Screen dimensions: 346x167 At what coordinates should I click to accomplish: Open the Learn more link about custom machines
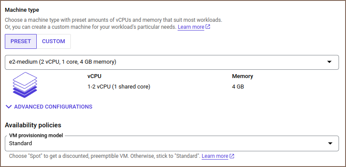point(191,27)
